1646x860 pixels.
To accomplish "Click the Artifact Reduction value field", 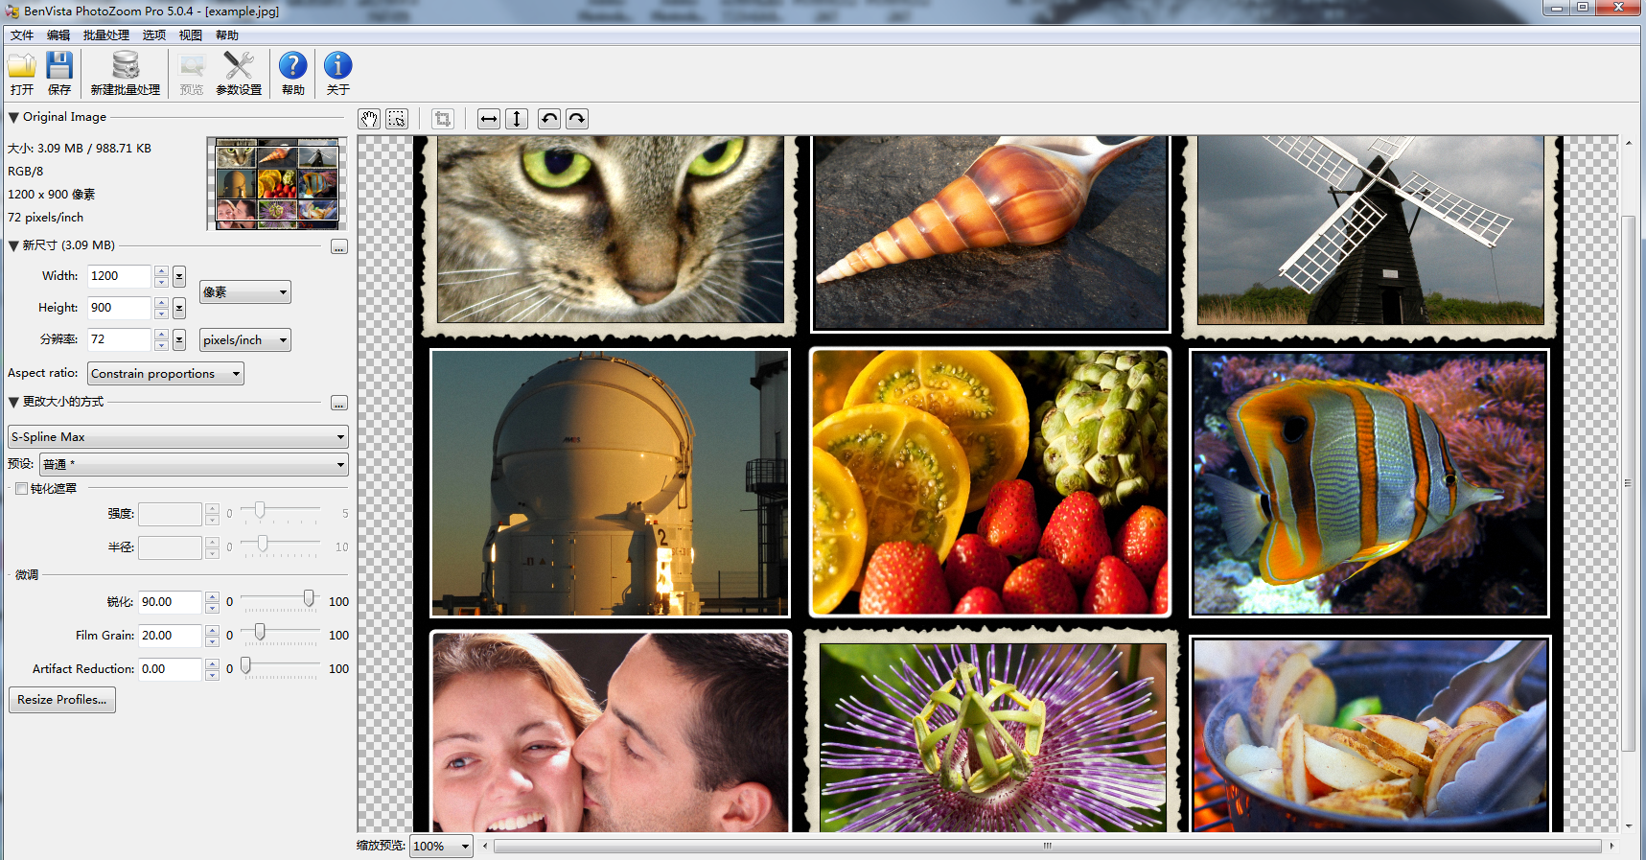I will (x=170, y=670).
